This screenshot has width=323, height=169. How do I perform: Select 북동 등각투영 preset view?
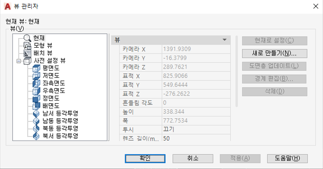pyautogui.click(x=60, y=129)
